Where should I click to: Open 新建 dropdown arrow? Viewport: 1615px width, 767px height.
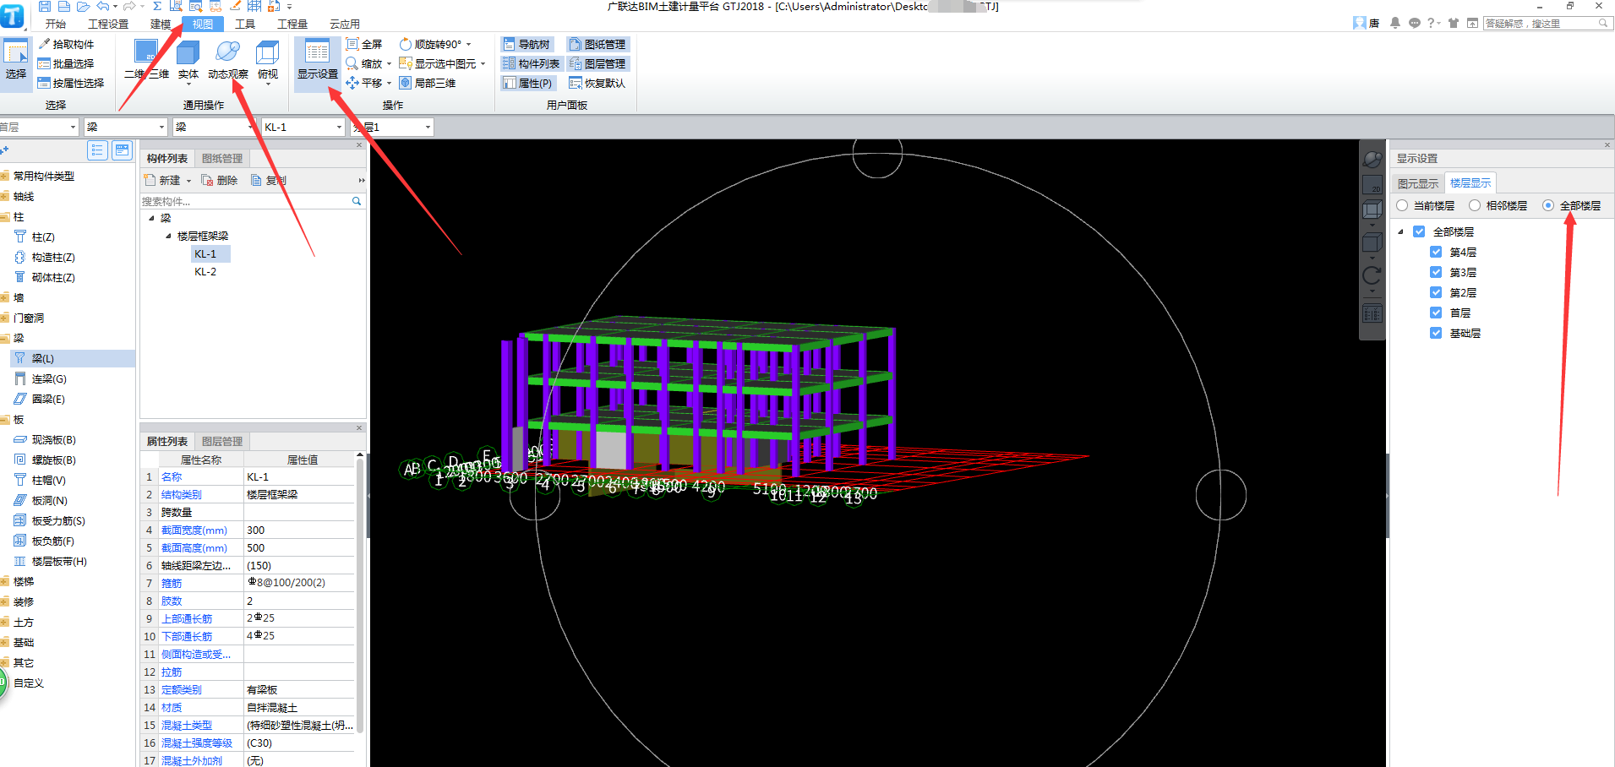(188, 181)
